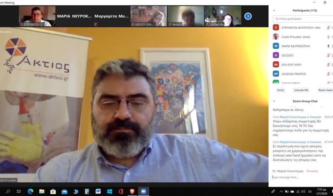The width and height of the screenshot is (333, 196).
Task: Toggle mute with the Unmute Me button
Action: [x=301, y=90]
